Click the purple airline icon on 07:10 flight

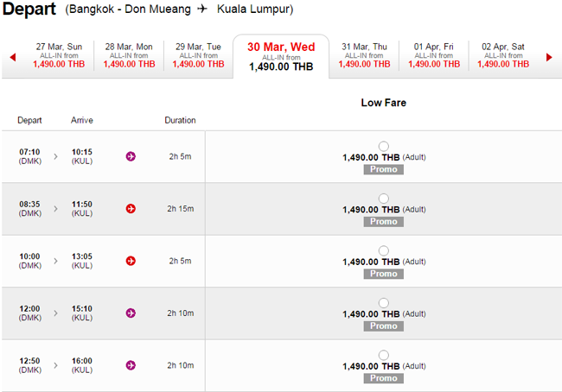pos(131,156)
